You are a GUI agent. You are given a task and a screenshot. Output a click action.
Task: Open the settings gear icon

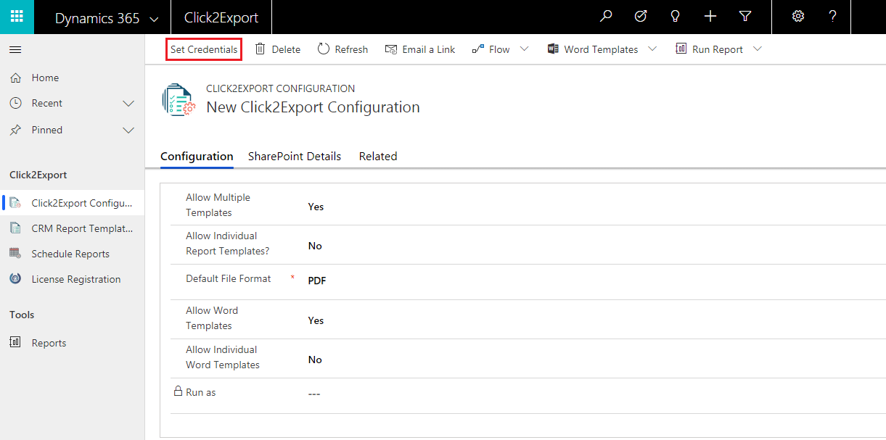click(798, 17)
